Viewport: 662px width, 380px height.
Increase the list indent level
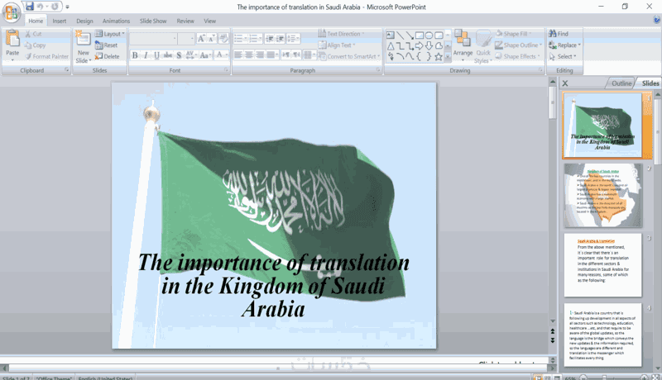tap(280, 39)
